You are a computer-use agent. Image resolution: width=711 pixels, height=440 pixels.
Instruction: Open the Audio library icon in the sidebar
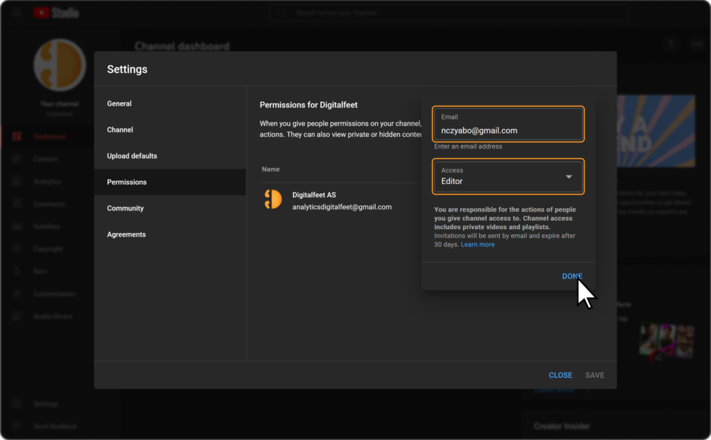(17, 316)
